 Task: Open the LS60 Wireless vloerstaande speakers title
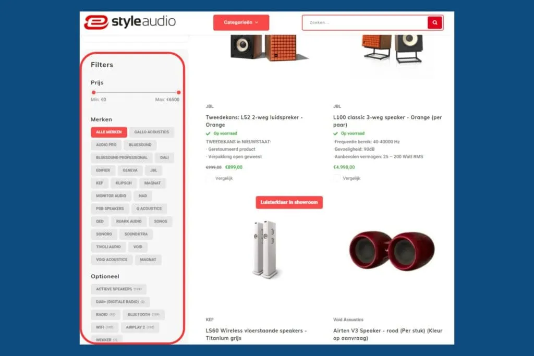click(256, 334)
